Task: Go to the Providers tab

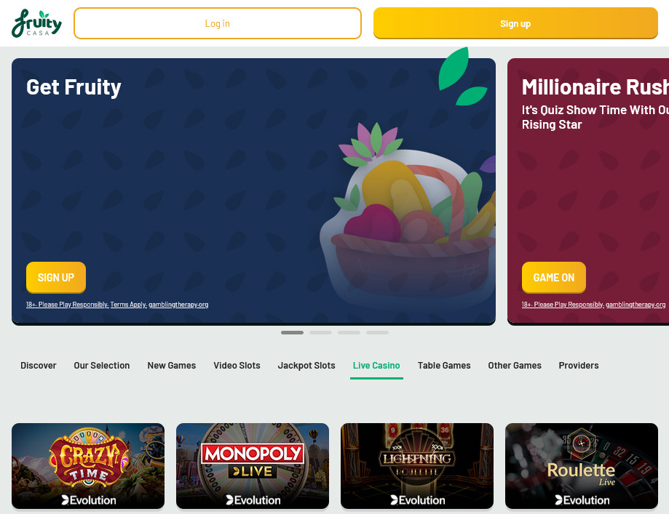Action: point(579,366)
